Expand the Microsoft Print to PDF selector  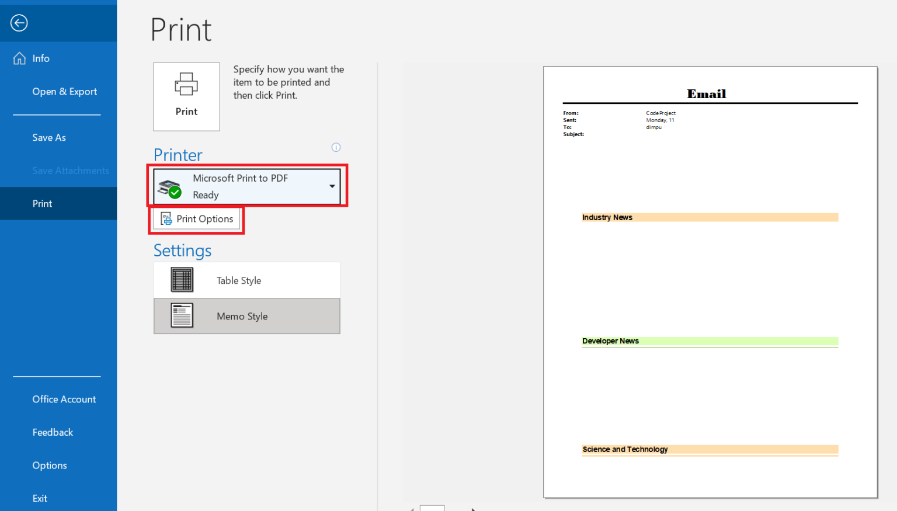tap(331, 186)
